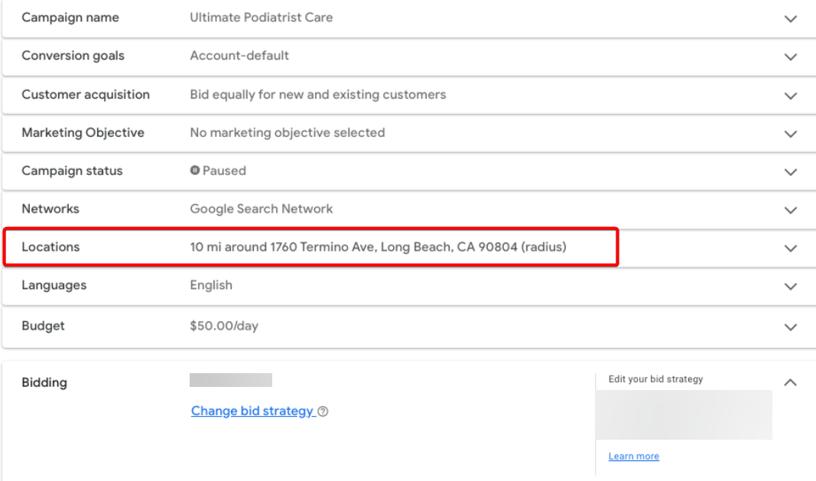Expand the Locations row chevron
The width and height of the screenshot is (816, 481).
tap(791, 249)
